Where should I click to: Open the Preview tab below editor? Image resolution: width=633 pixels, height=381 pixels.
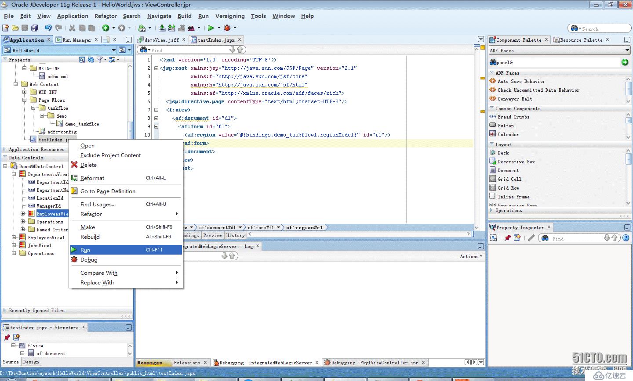click(x=213, y=235)
